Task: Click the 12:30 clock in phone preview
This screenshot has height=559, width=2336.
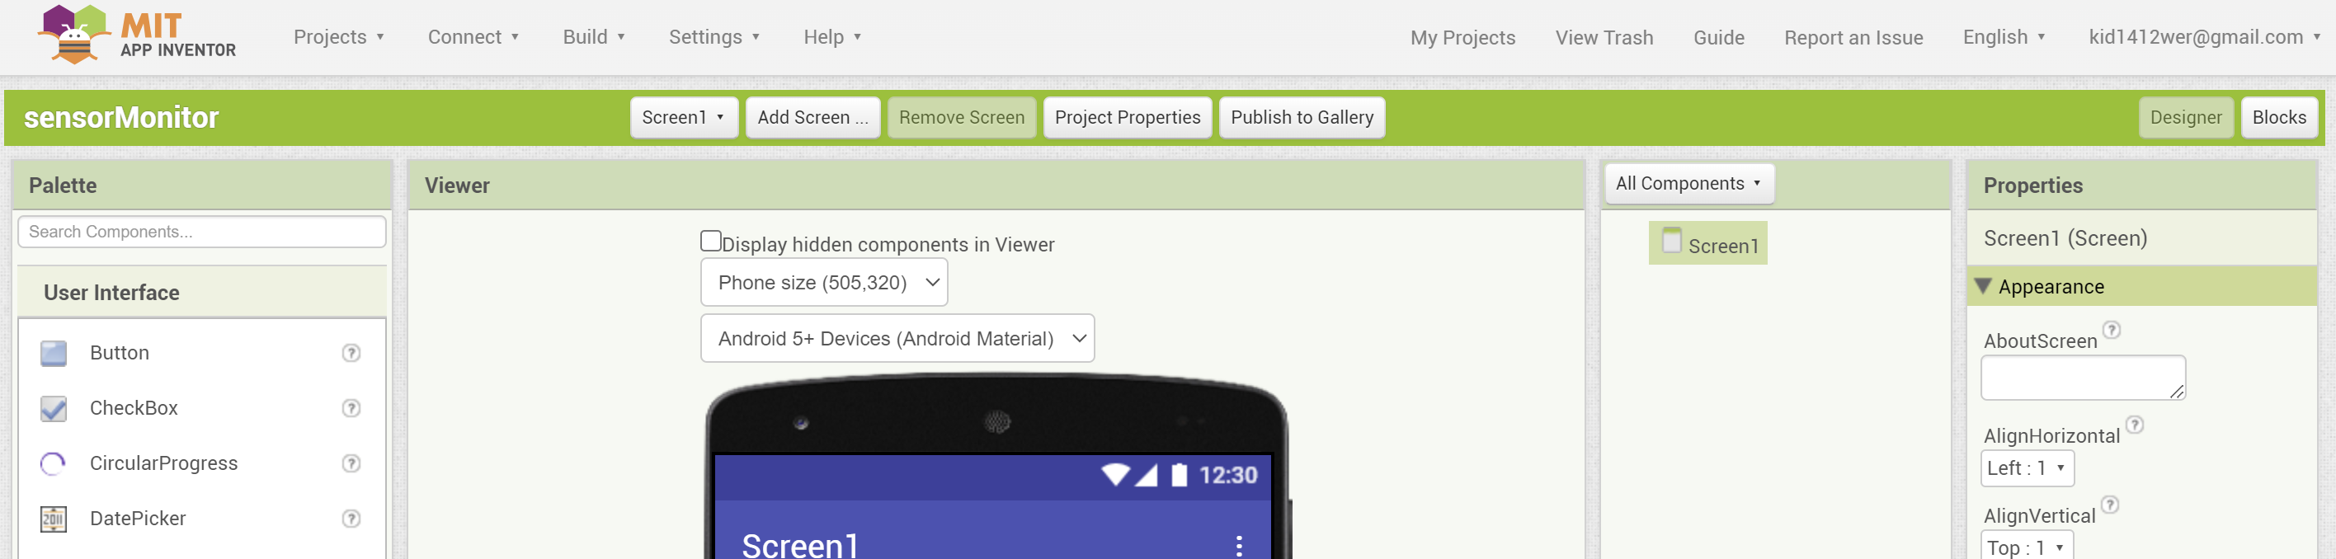Action: pyautogui.click(x=1228, y=476)
